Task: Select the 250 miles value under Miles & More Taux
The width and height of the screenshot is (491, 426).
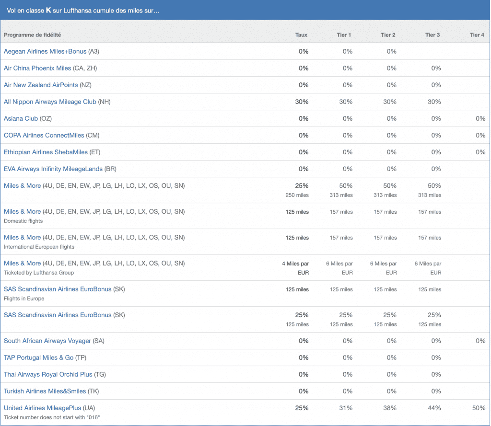Action: click(297, 195)
